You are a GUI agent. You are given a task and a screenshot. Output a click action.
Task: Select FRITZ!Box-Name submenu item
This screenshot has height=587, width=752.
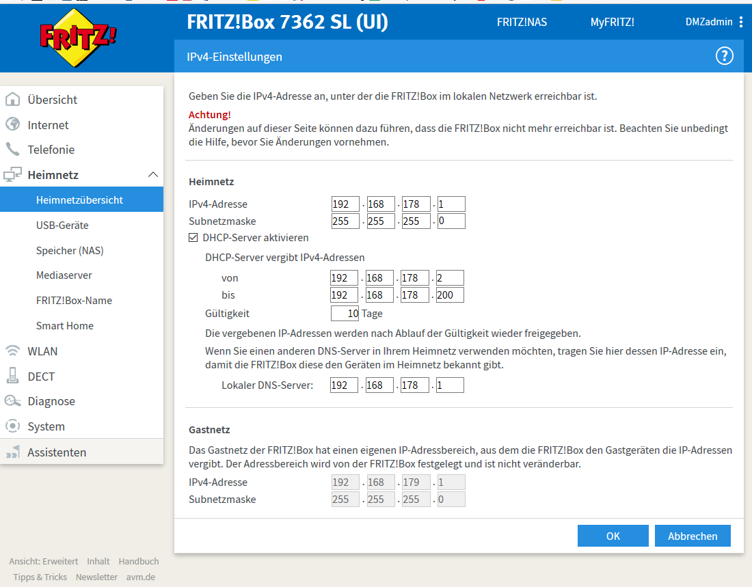coord(74,300)
